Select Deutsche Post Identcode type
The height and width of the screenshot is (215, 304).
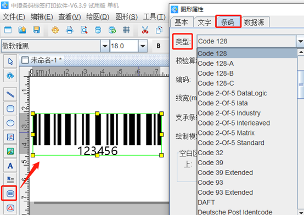tap(247, 212)
